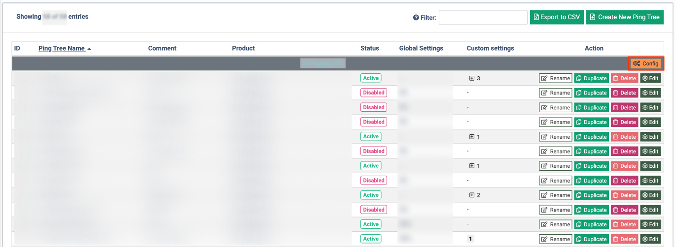This screenshot has height=247, width=675.
Task: Click the Product column header
Action: tap(243, 48)
